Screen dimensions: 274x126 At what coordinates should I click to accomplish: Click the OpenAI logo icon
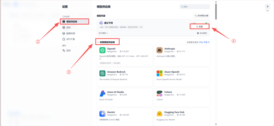tap(102, 50)
